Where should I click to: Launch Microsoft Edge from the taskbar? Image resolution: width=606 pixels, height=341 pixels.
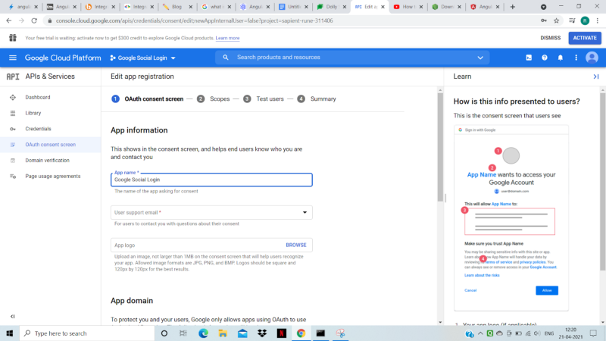tap(203, 333)
